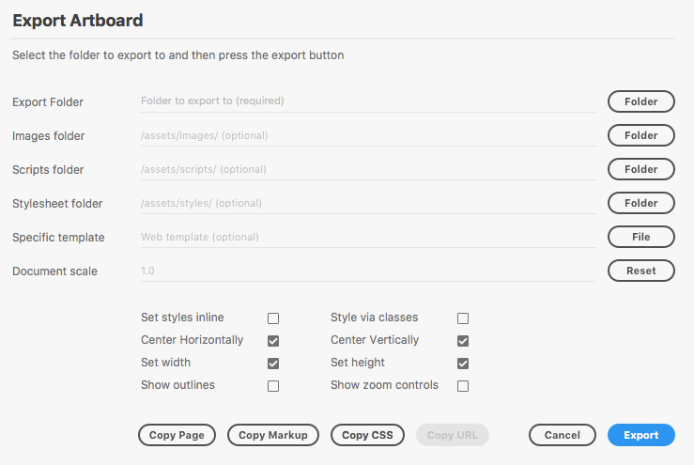Image resolution: width=694 pixels, height=465 pixels.
Task: Toggle the Set height checkbox
Action: tap(463, 364)
